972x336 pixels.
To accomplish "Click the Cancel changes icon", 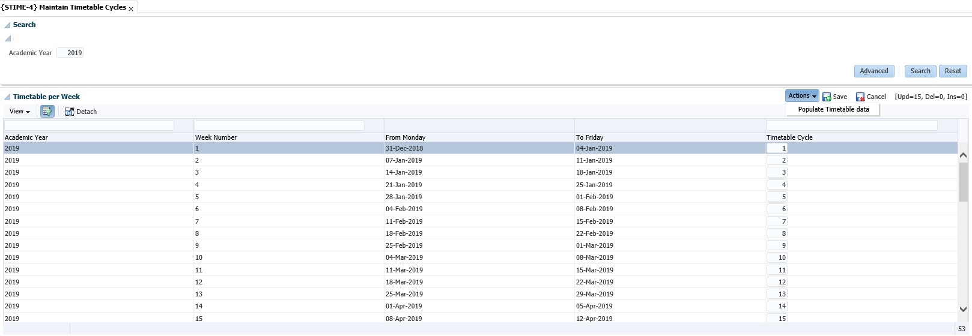I will (x=860, y=97).
